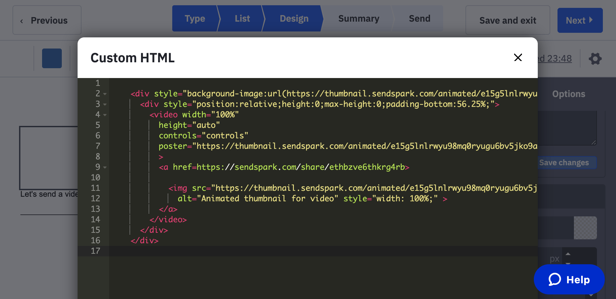Viewport: 616px width, 299px height.
Task: Select the Design step
Action: [x=294, y=18]
